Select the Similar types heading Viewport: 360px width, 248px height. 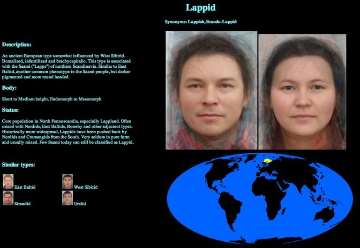[x=18, y=165]
